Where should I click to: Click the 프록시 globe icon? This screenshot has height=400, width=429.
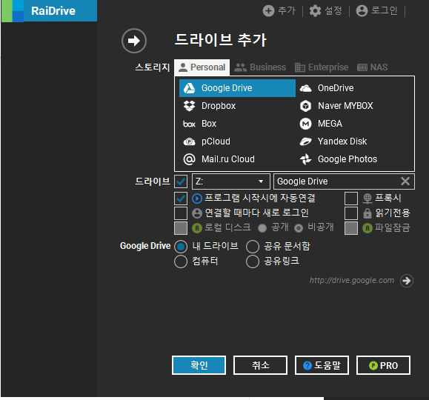click(x=368, y=199)
